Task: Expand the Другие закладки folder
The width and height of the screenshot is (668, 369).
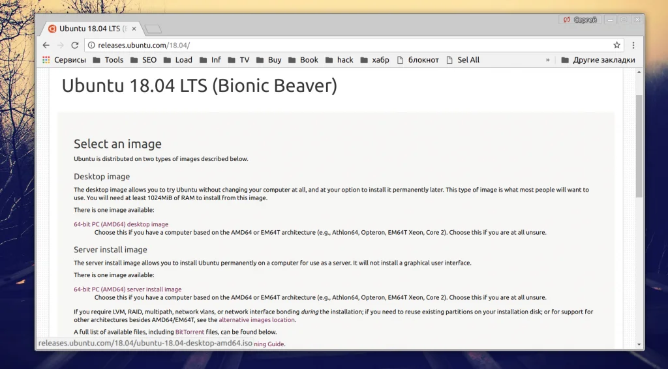Action: [x=598, y=60]
